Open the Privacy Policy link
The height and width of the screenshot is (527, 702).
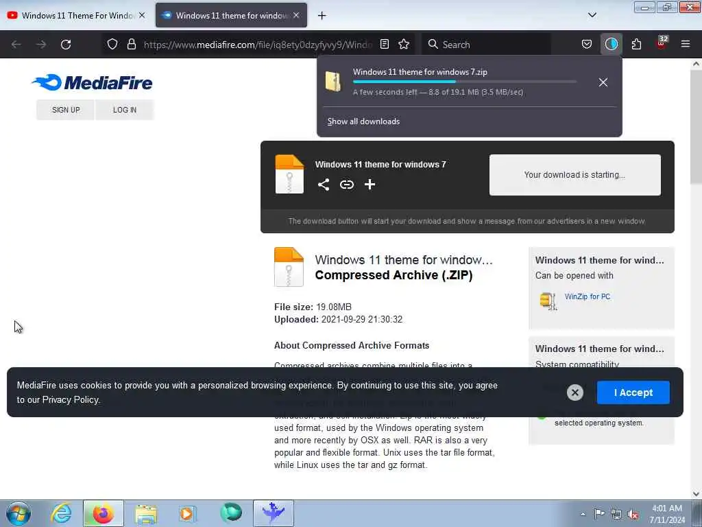71,400
